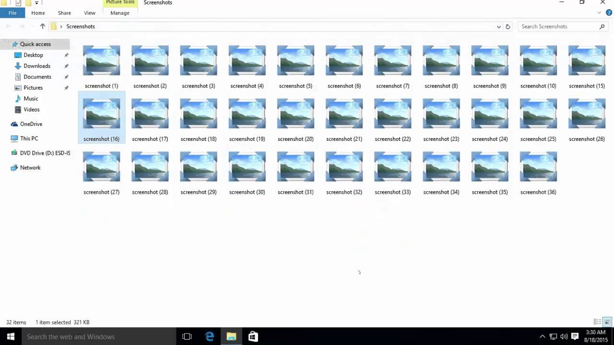The image size is (614, 345).
Task: Expand the Customize Quick Access Toolbar menu
Action: click(x=36, y=3)
